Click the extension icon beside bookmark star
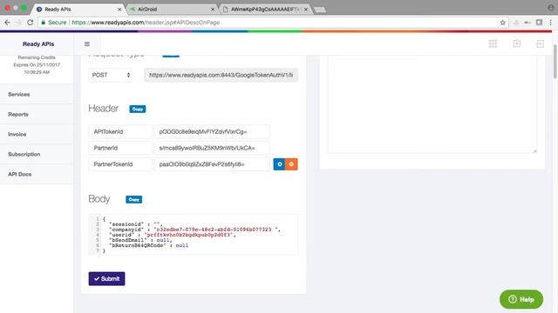This screenshot has width=558, height=313. pos(516,23)
